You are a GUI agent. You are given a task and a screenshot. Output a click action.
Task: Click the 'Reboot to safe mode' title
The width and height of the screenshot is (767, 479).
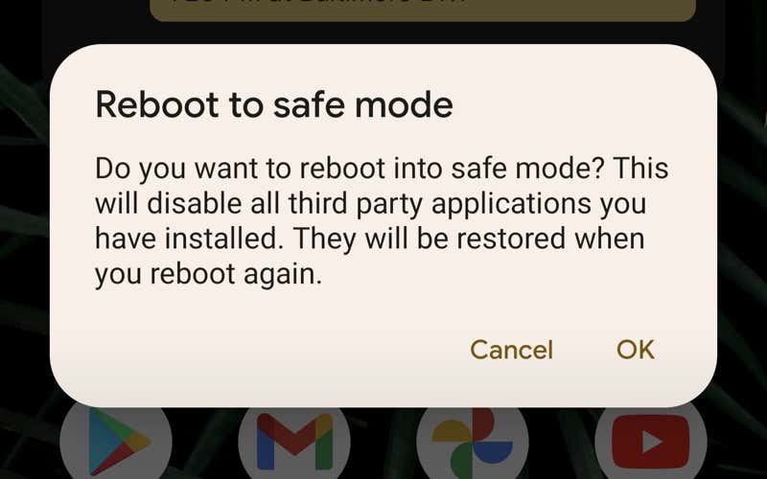(274, 104)
